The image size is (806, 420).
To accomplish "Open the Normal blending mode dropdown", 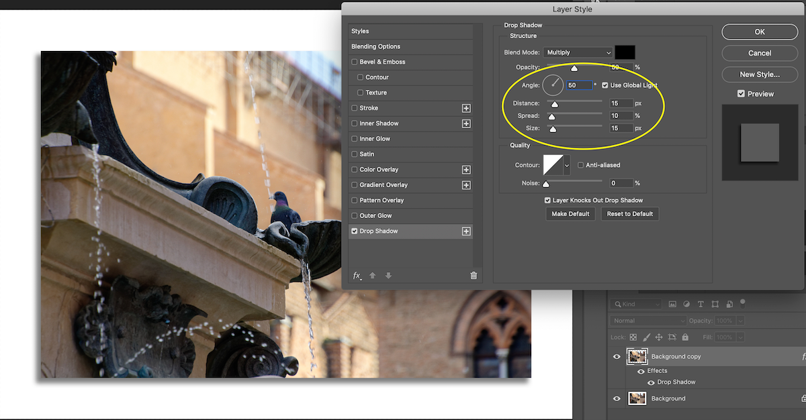I will pyautogui.click(x=648, y=321).
